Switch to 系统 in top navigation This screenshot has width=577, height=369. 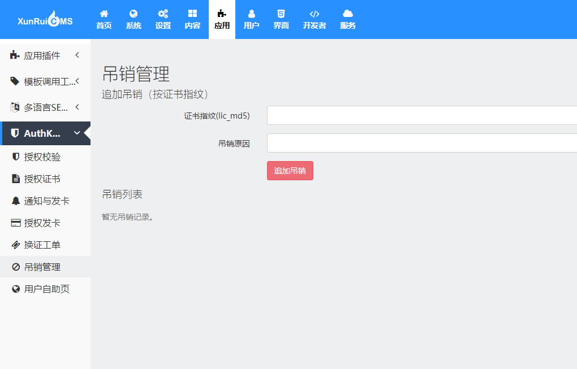point(134,25)
